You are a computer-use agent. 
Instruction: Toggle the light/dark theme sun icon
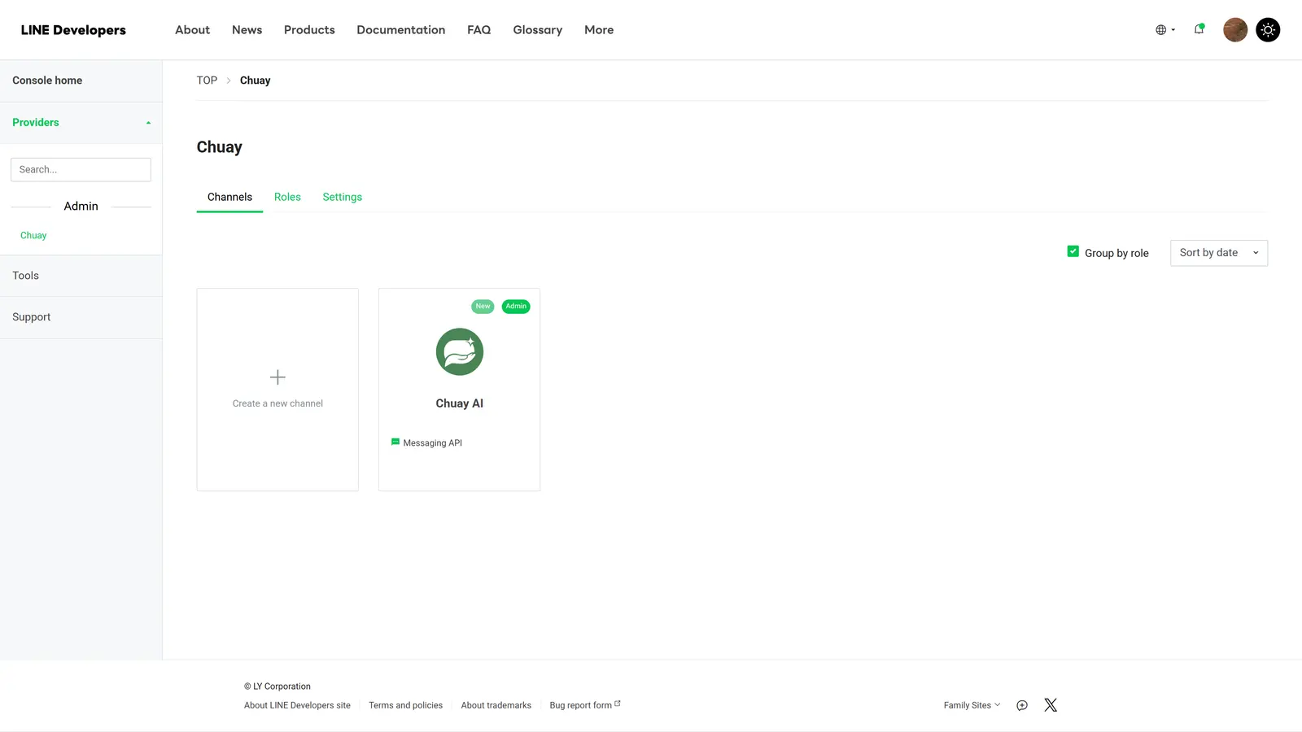pyautogui.click(x=1268, y=30)
